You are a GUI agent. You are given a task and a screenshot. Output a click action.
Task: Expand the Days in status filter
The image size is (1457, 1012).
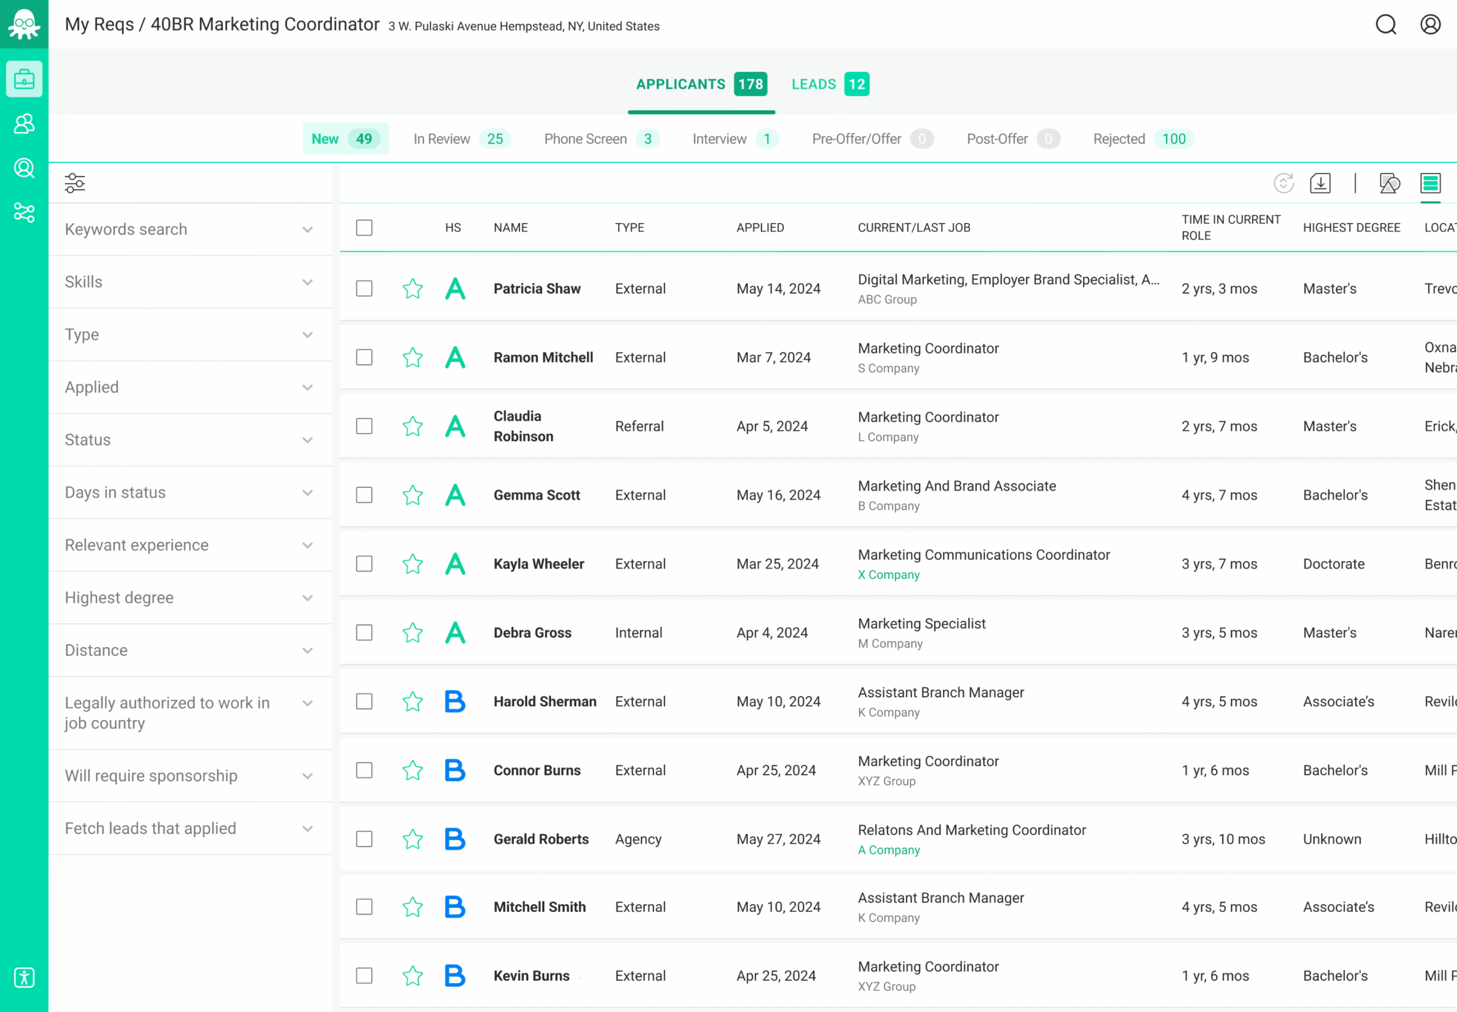[190, 493]
